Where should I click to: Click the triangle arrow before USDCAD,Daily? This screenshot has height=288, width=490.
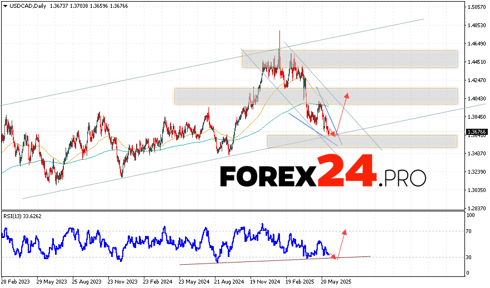click(4, 5)
